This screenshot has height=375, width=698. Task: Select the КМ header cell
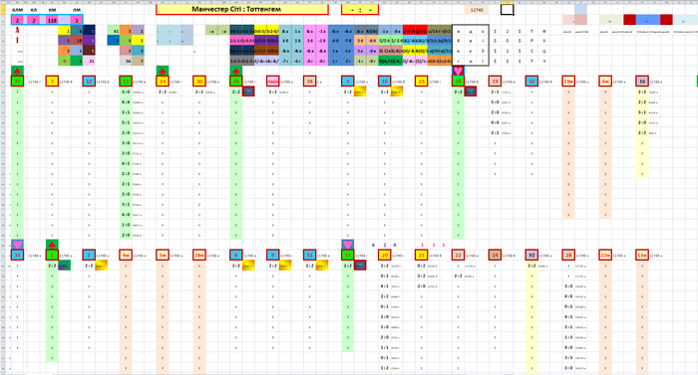52,9
